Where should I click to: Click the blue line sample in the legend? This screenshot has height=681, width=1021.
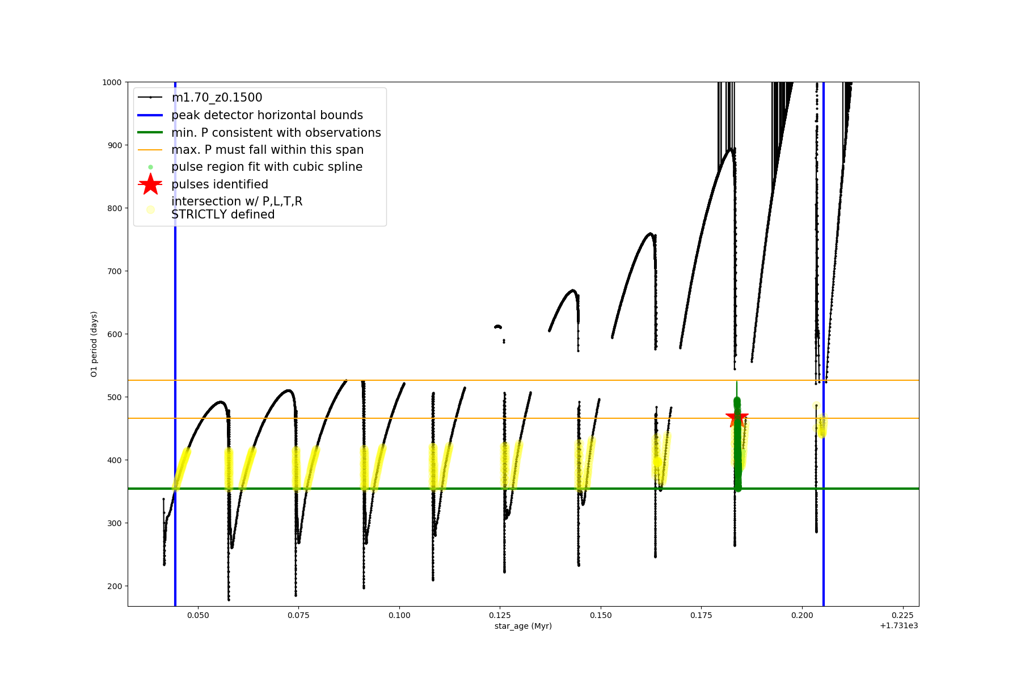click(150, 115)
